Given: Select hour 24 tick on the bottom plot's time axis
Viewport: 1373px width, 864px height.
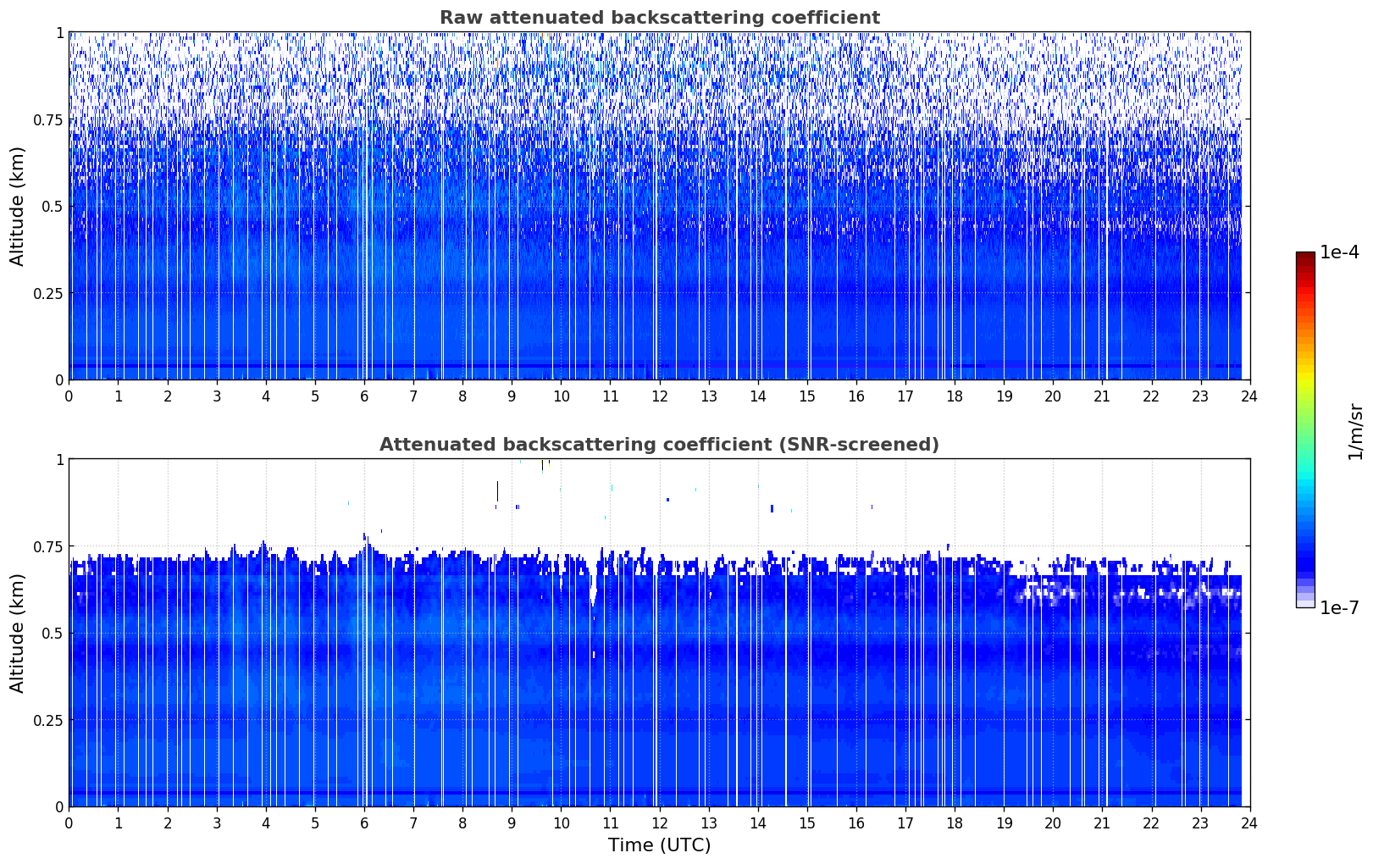Looking at the screenshot, I should tap(1249, 822).
